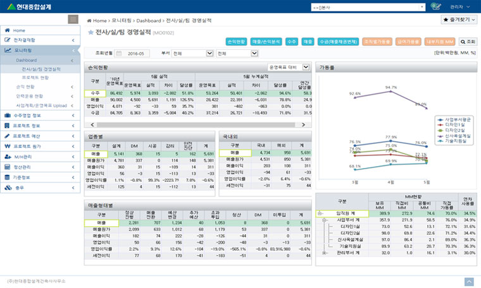Click the 모니터링 chart icon in sidebar
Image resolution: width=481 pixels, height=288 pixels.
(7, 49)
